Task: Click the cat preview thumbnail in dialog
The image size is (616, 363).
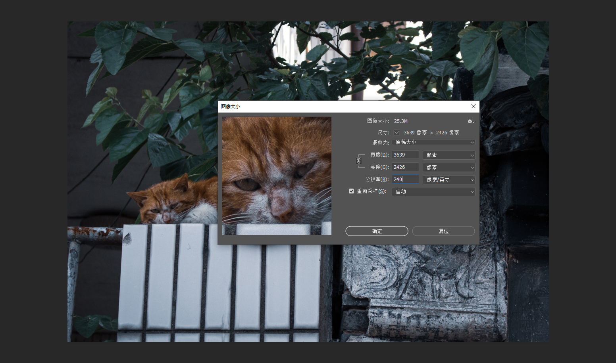Action: [x=277, y=176]
